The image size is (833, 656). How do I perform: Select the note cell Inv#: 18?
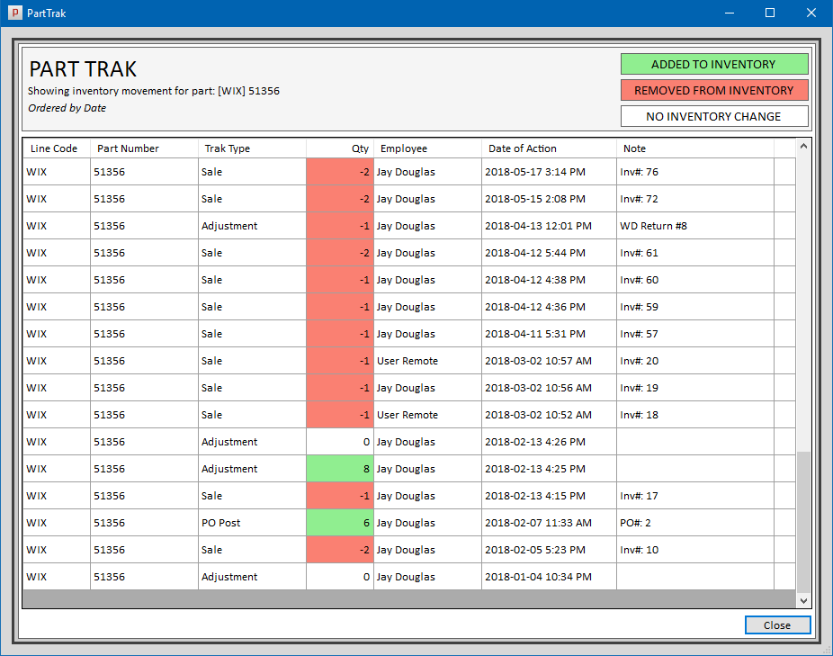[x=694, y=415]
